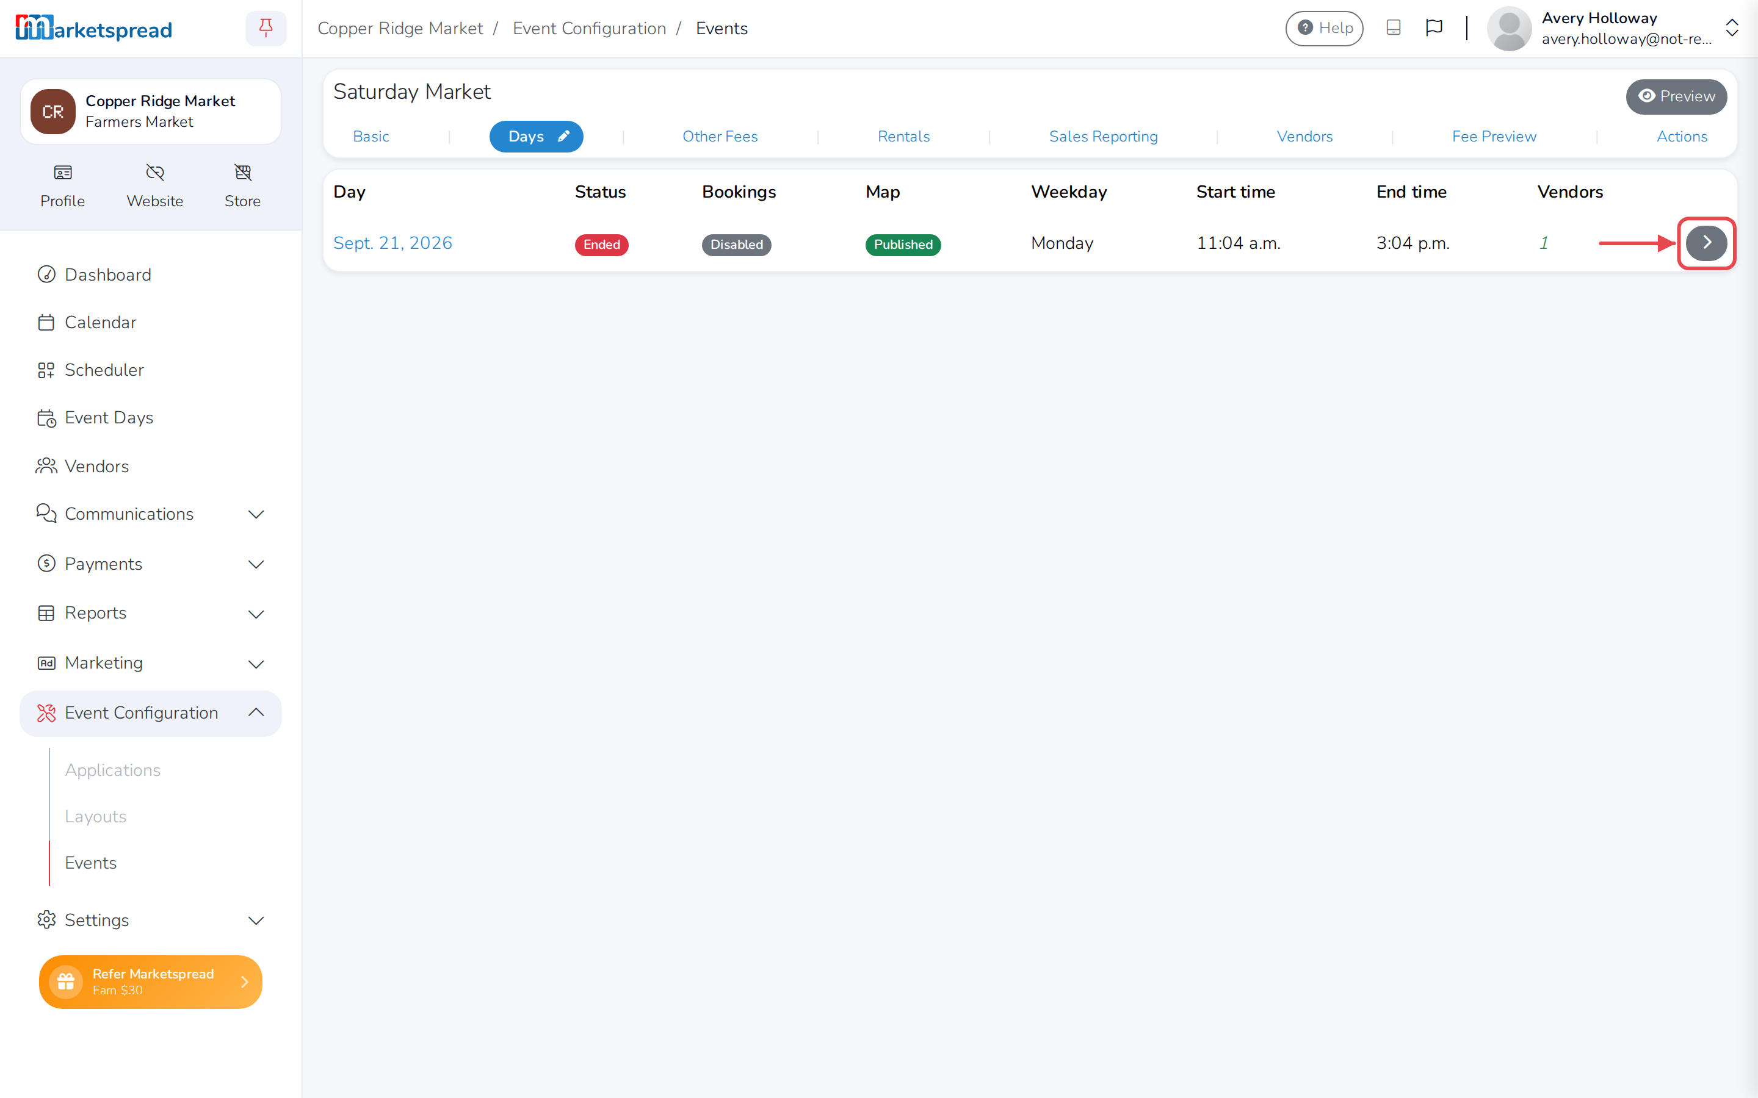This screenshot has height=1098, width=1758.
Task: Open the Sept. 21 day details arrow
Action: (x=1707, y=243)
